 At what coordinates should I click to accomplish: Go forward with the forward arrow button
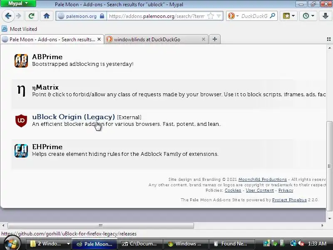tap(19, 16)
